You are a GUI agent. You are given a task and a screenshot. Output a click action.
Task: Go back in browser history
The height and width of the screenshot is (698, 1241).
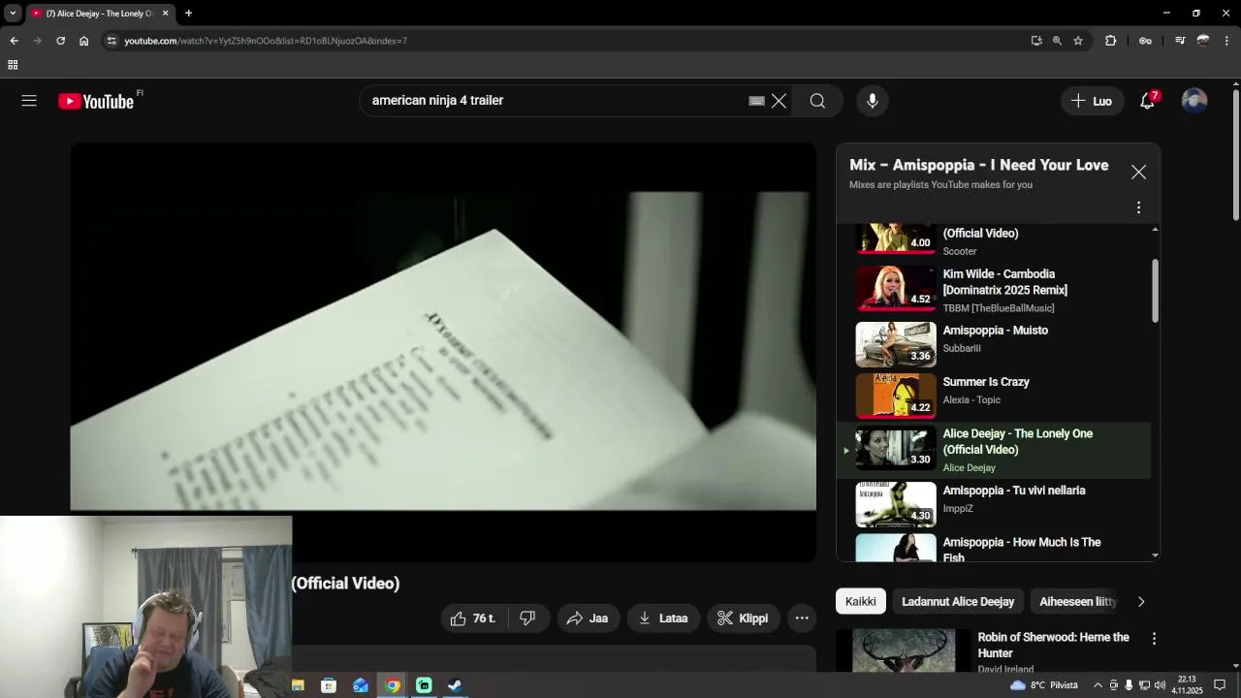(x=14, y=41)
